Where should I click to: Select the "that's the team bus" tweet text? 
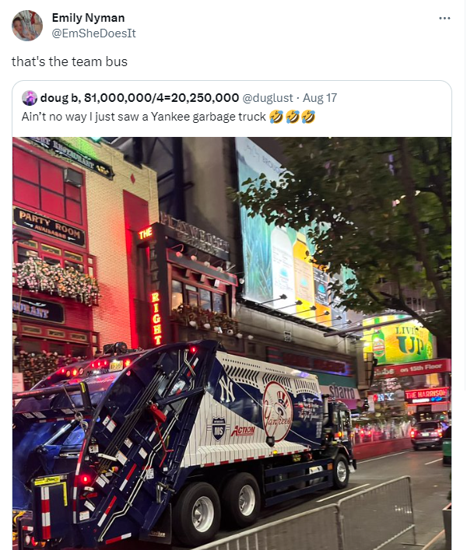tap(69, 61)
